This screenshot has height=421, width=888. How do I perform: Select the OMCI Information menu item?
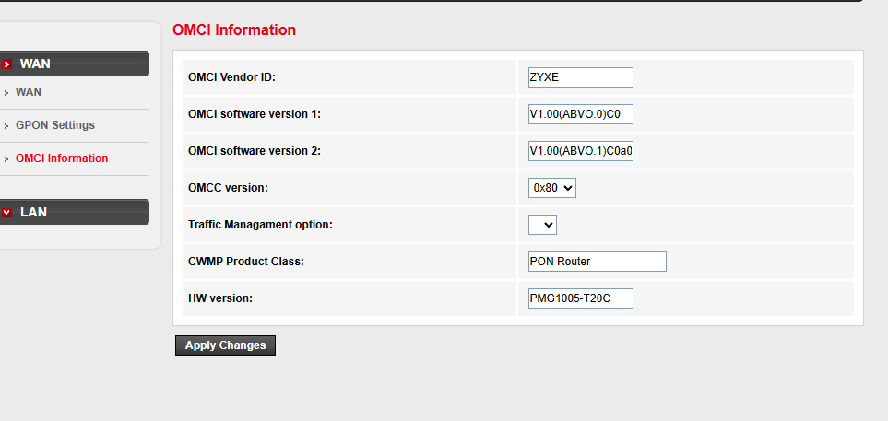pos(62,158)
